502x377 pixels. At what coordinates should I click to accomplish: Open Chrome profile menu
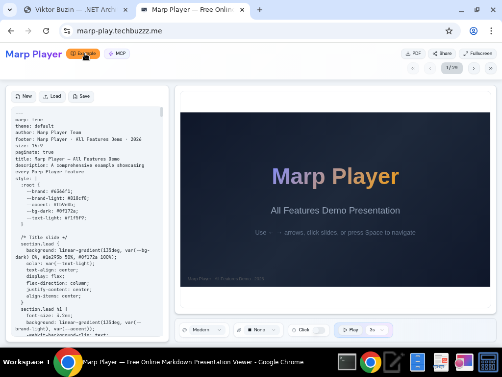[474, 31]
